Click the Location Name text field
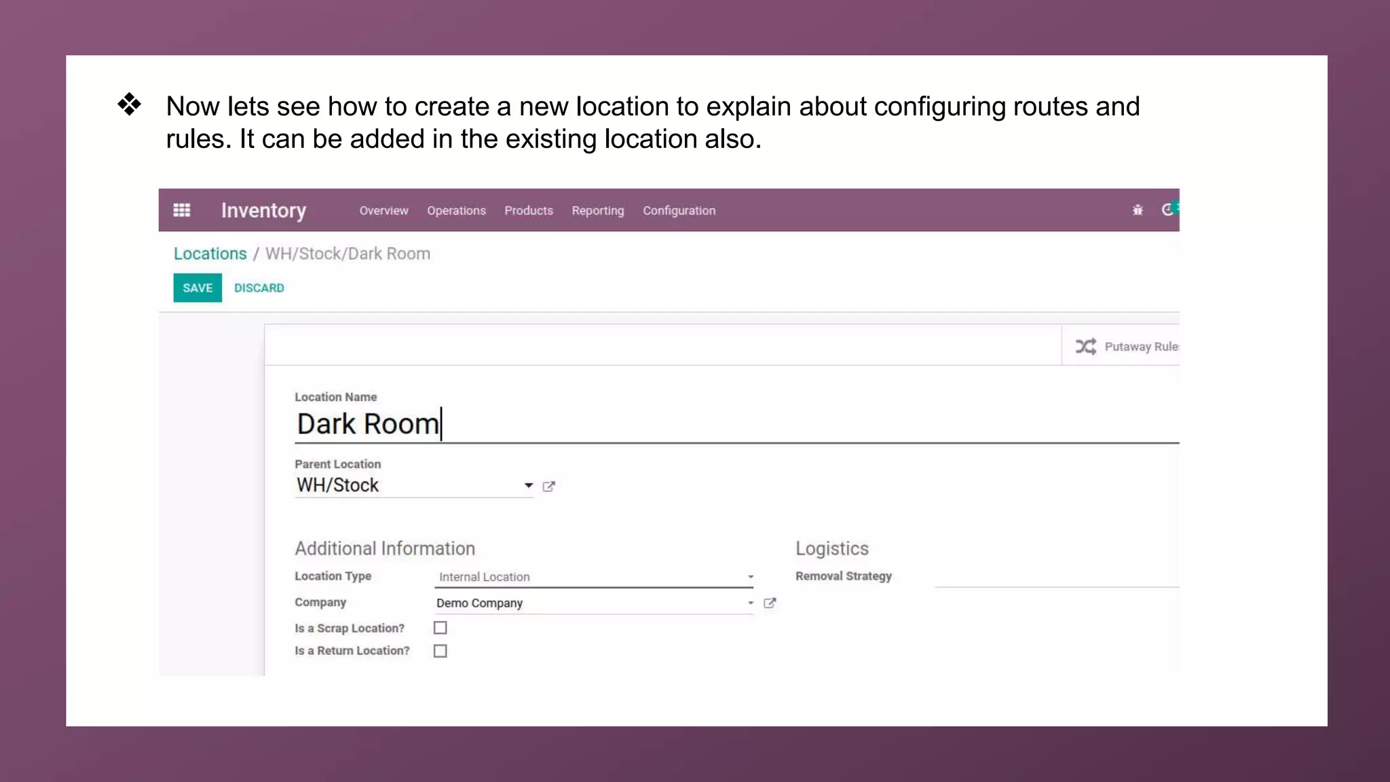The image size is (1390, 782). click(679, 424)
